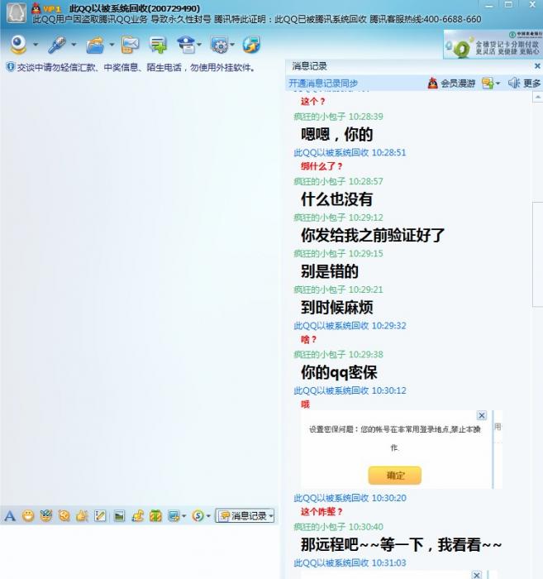The width and height of the screenshot is (543, 579).
Task: Click the blue info shield icon beside the warning
Action: [10, 67]
